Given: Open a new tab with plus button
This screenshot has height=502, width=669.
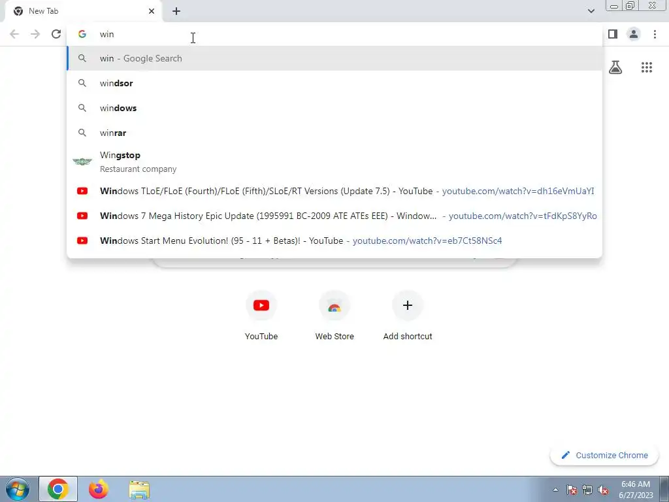Looking at the screenshot, I should (176, 11).
